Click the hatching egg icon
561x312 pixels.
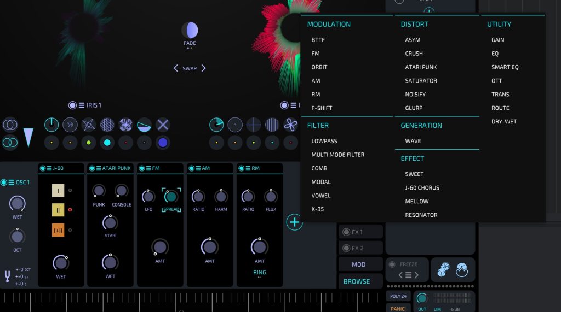pyautogui.click(x=462, y=269)
